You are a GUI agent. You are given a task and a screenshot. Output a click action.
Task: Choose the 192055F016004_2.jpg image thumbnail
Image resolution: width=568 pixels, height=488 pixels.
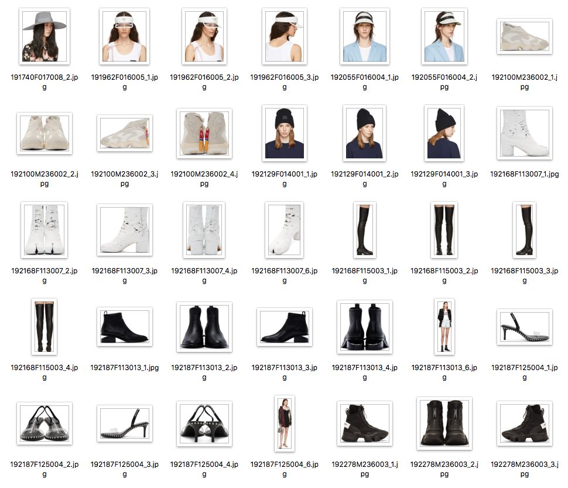[444, 36]
